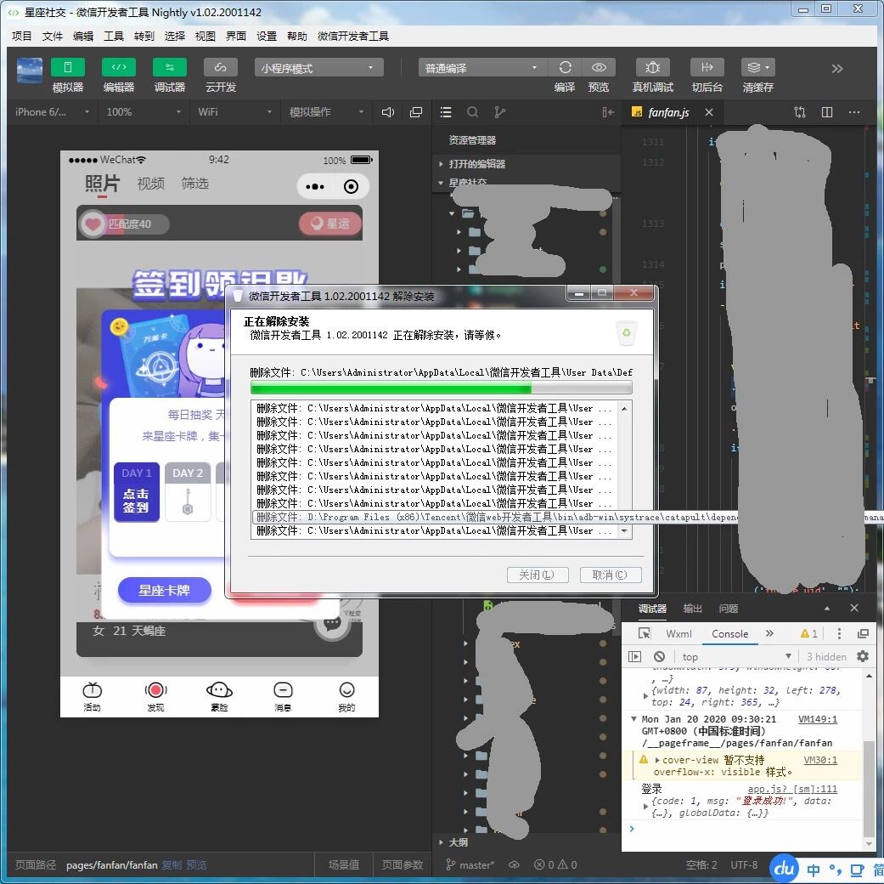Viewport: 884px width, 884px height.
Task: Open the 编辑 menu
Action: tap(83, 37)
